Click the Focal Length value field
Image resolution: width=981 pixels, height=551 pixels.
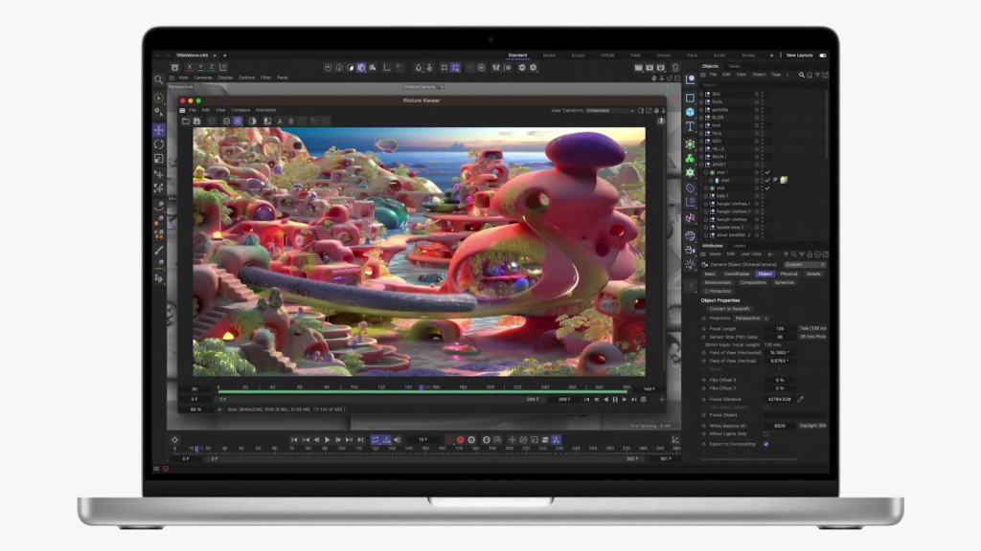pos(779,328)
